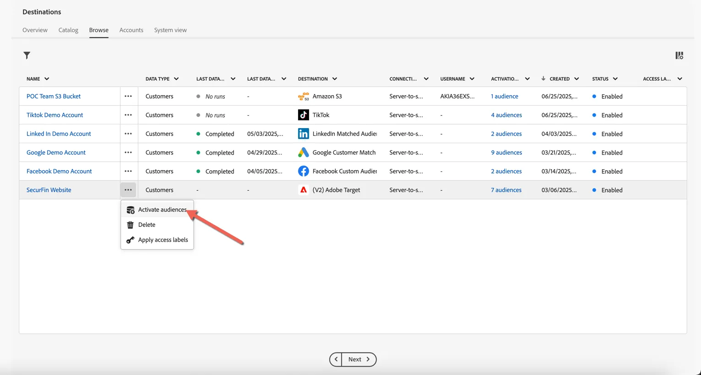Click the Adobe Target logo
Viewport: 701px width, 375px height.
(304, 190)
